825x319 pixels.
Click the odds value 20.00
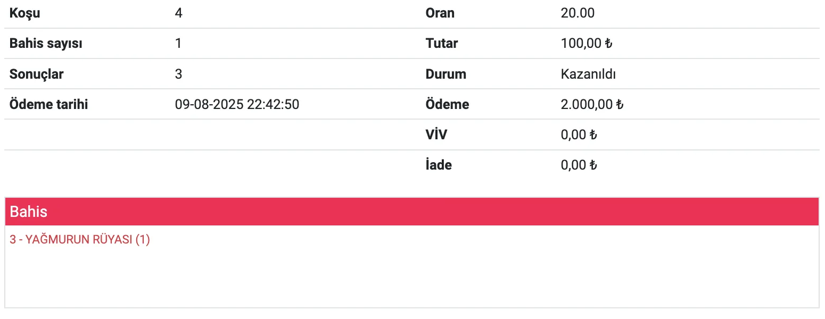[x=577, y=13]
